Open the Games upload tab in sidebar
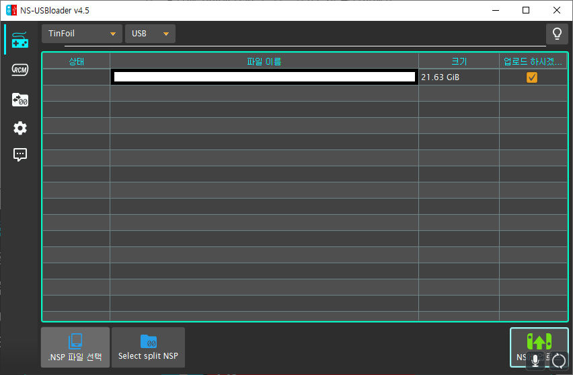The height and width of the screenshot is (375, 573). click(20, 40)
